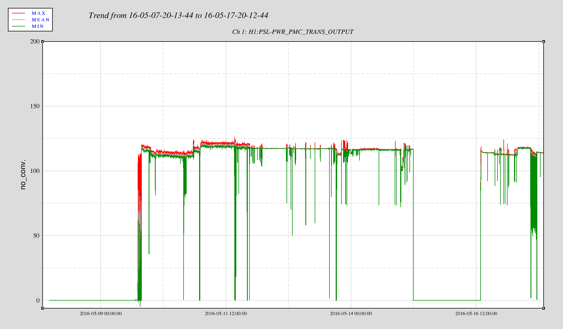Click the x-axis date 2016-05-14 00:00:00
The height and width of the screenshot is (329, 563).
click(351, 314)
